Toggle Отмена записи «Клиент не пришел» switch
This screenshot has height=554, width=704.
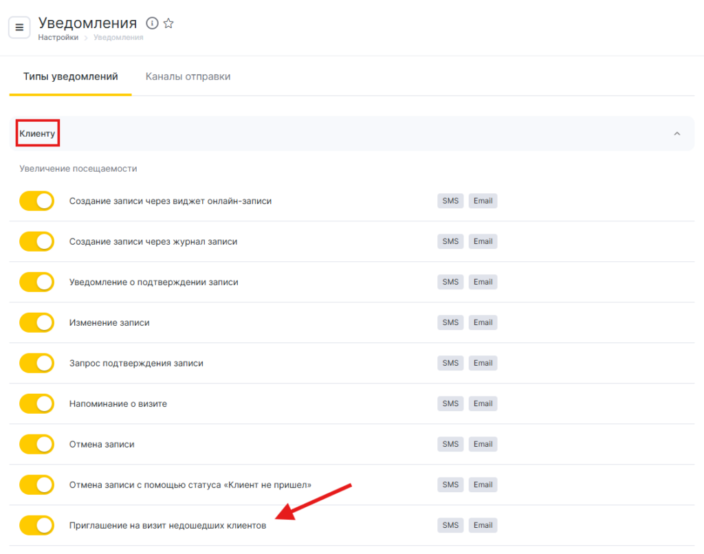pos(36,485)
